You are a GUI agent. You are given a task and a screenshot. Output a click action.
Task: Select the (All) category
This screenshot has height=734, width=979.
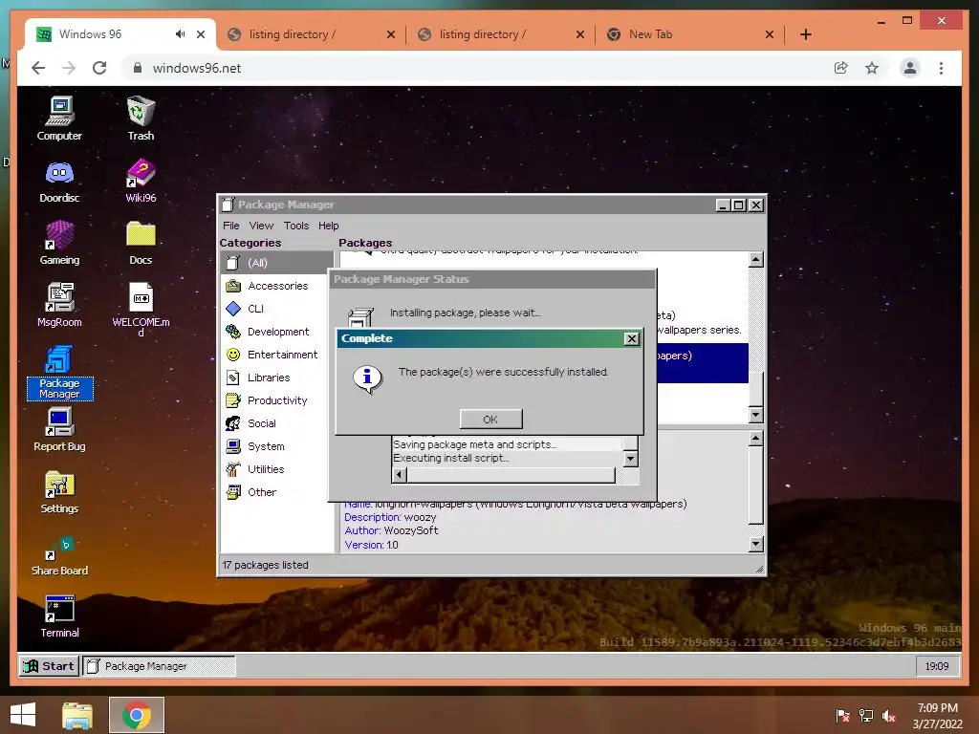pos(276,263)
